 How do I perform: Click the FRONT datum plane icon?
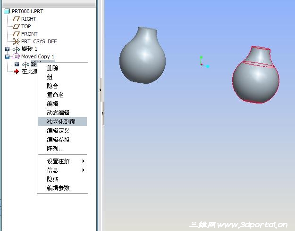click(x=16, y=34)
